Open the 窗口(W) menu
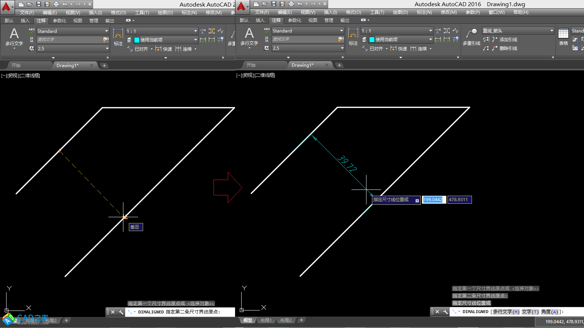This screenshot has height=328, width=584. (x=496, y=12)
